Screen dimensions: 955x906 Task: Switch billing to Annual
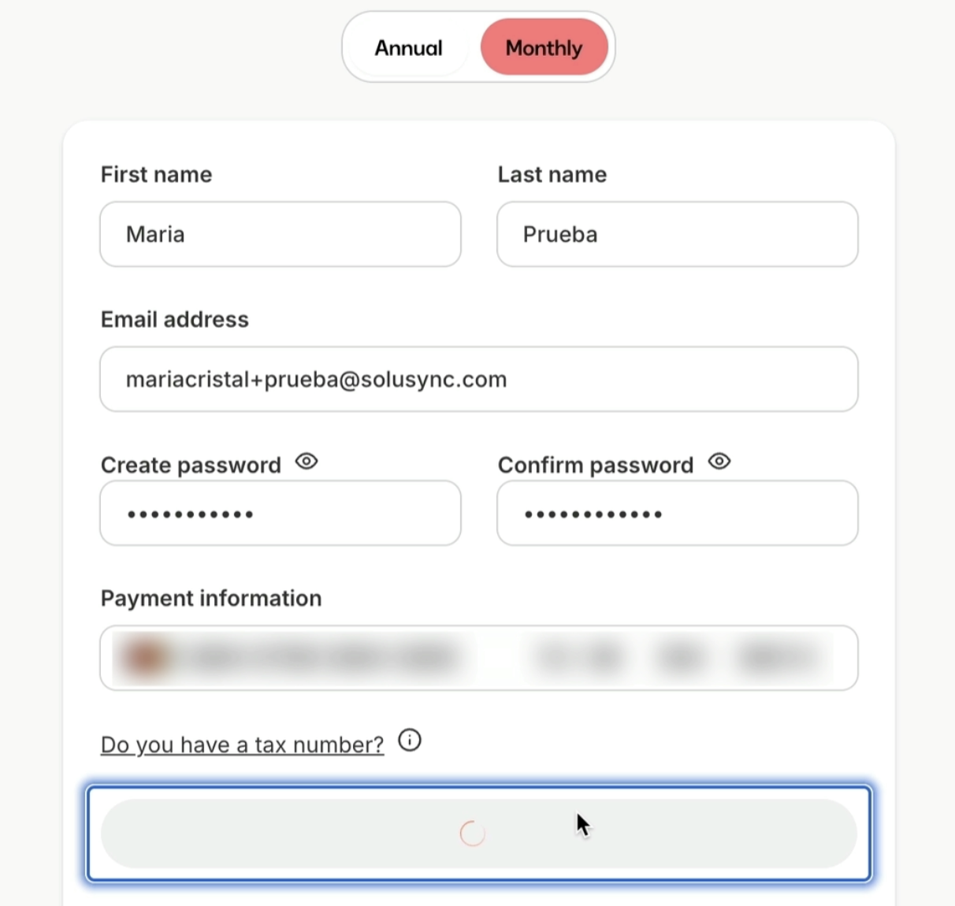(408, 48)
